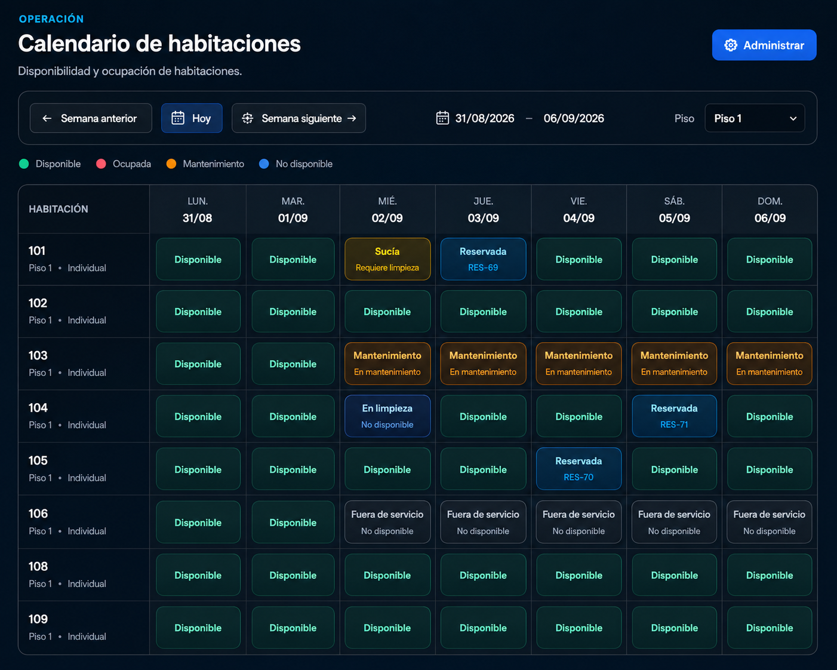Open reservation RES-70 cell

[x=579, y=469]
